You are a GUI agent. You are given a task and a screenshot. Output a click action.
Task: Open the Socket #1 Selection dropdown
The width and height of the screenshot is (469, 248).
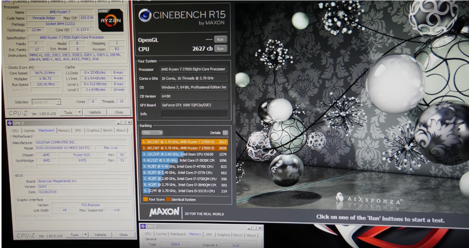tap(46, 102)
